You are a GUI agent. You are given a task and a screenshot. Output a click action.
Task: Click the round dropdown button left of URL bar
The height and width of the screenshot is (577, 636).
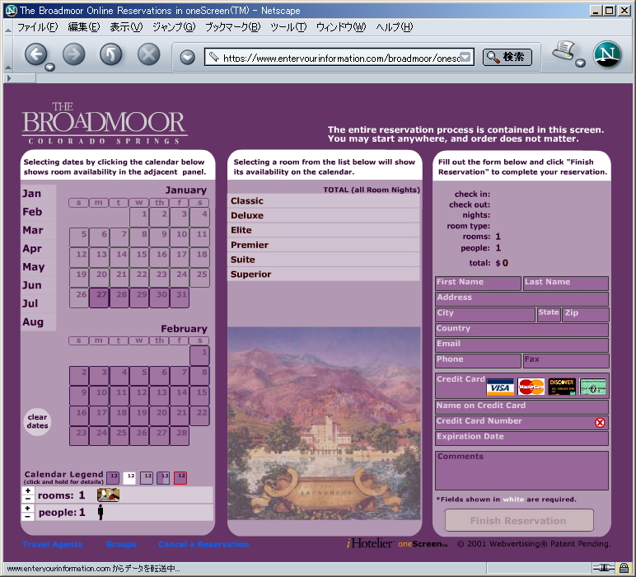coord(187,57)
